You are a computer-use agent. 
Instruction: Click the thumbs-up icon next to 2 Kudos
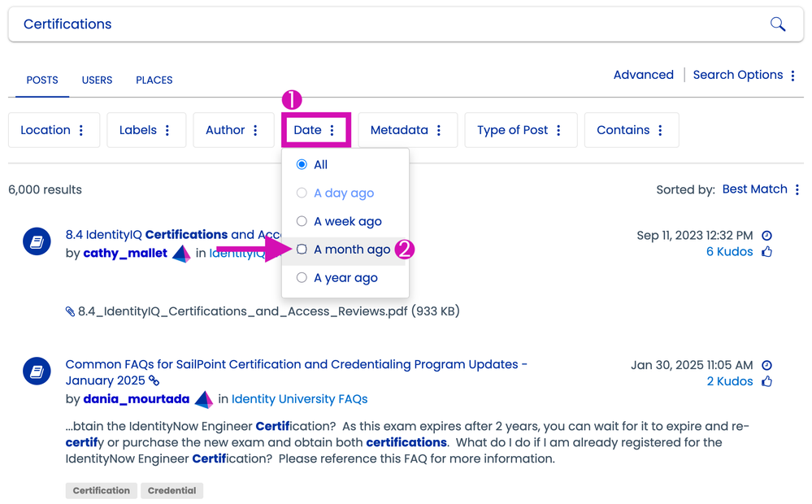[x=766, y=382]
